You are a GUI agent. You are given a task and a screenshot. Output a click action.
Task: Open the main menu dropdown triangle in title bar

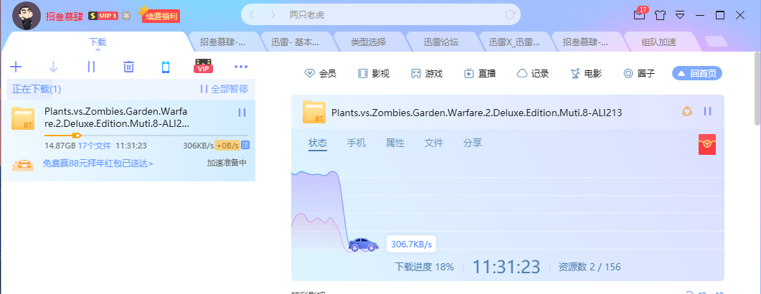(680, 15)
